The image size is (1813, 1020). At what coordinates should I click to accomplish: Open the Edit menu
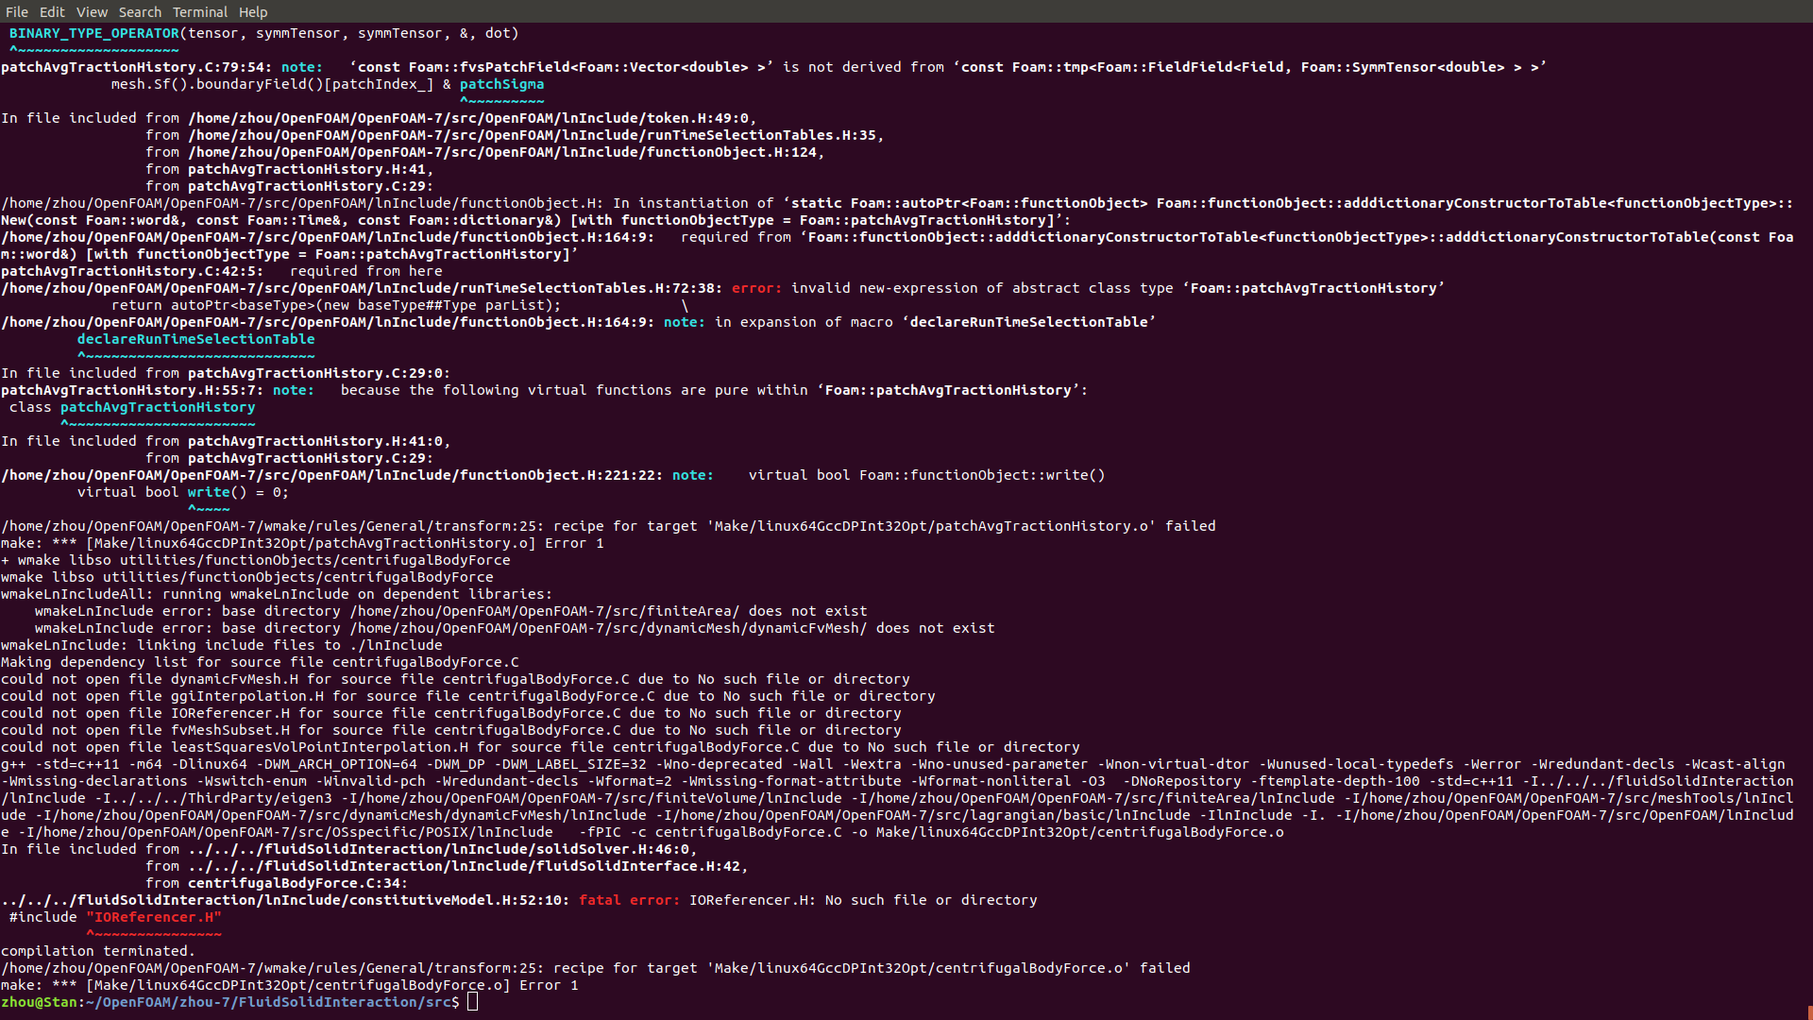pos(52,12)
